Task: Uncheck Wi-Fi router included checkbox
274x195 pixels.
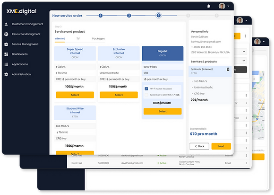Action: (146, 89)
